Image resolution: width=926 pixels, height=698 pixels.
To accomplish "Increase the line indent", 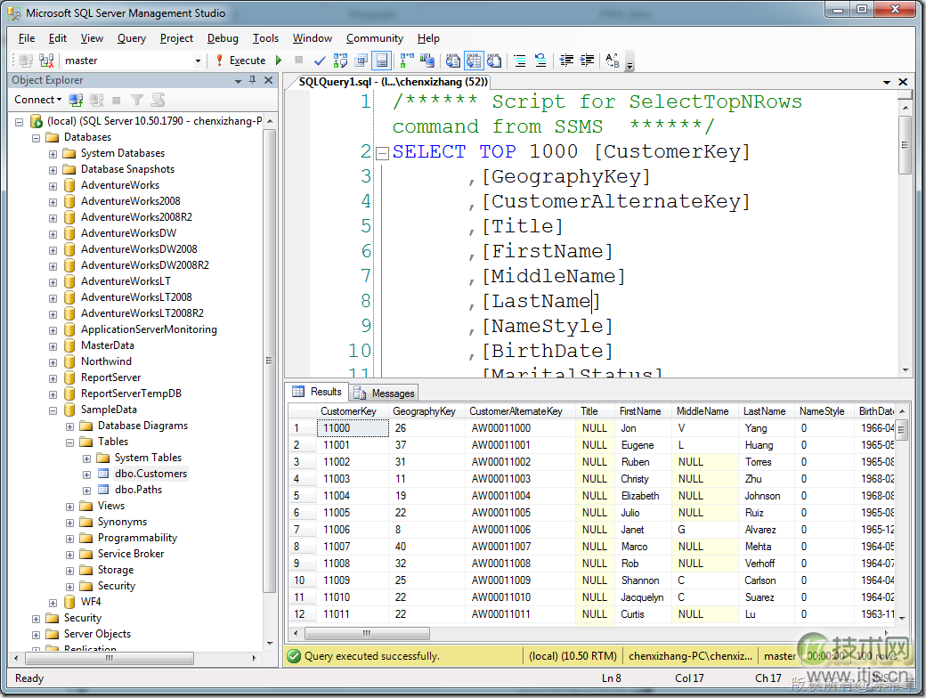I will click(x=587, y=61).
